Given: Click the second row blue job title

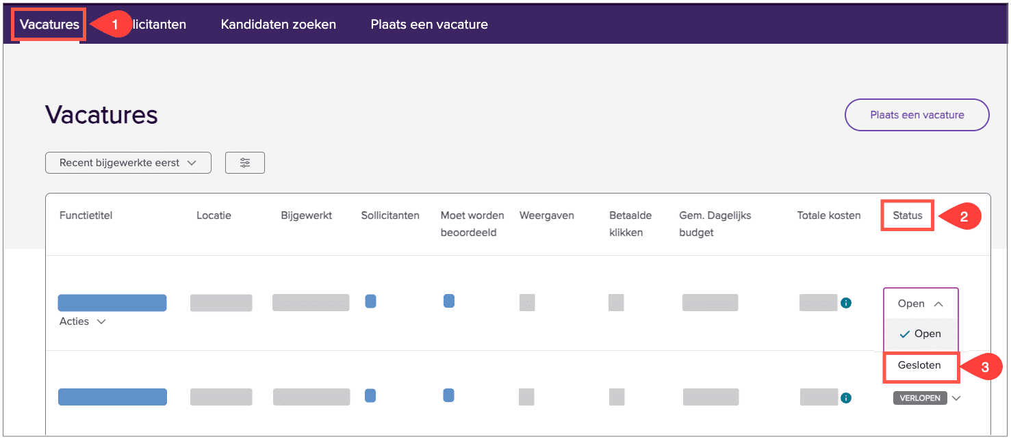Looking at the screenshot, I should pos(112,397).
